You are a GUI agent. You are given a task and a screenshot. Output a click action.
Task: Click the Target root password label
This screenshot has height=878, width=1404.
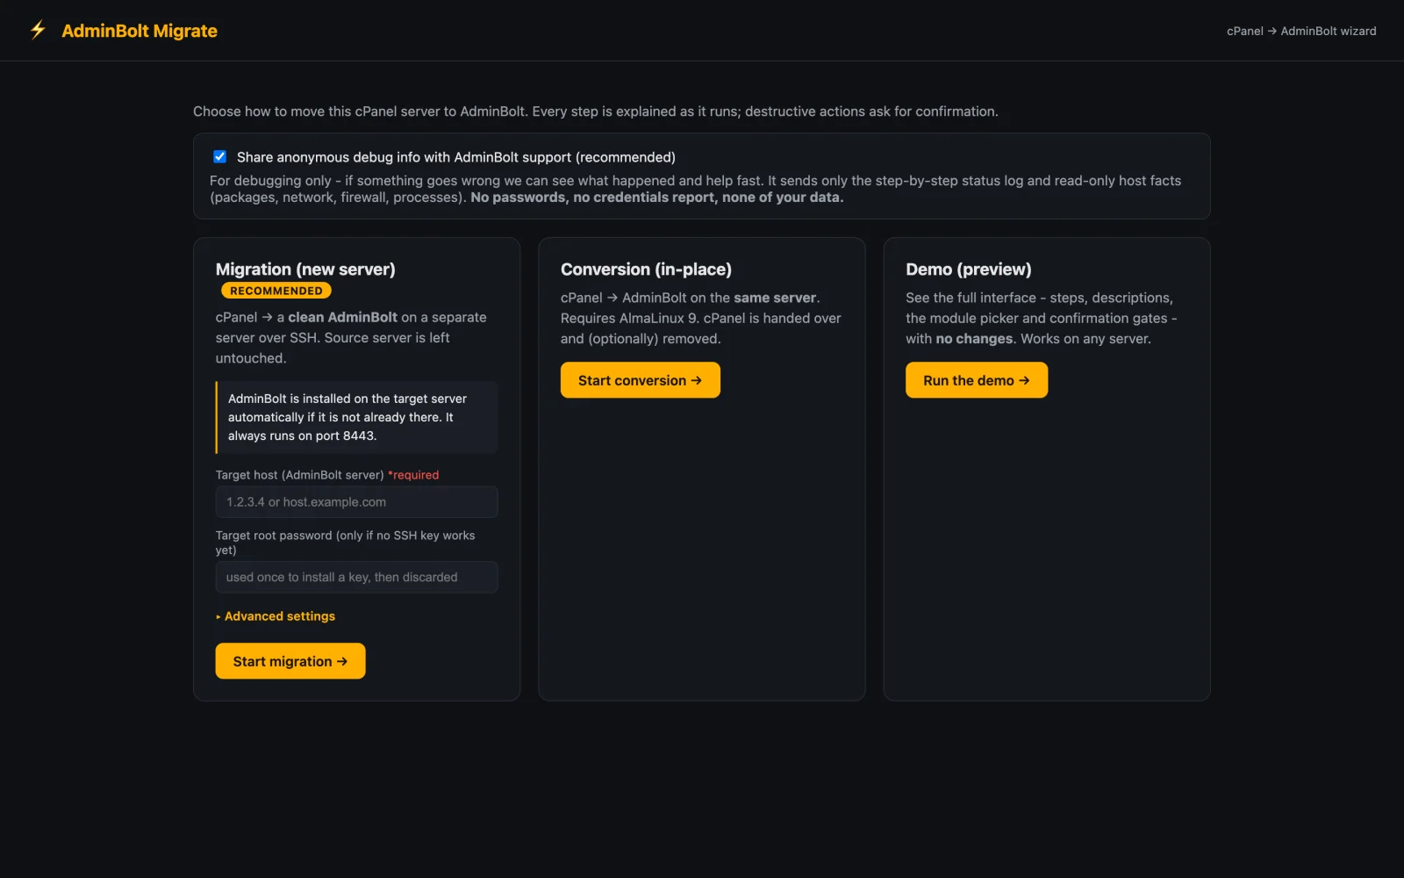(346, 543)
